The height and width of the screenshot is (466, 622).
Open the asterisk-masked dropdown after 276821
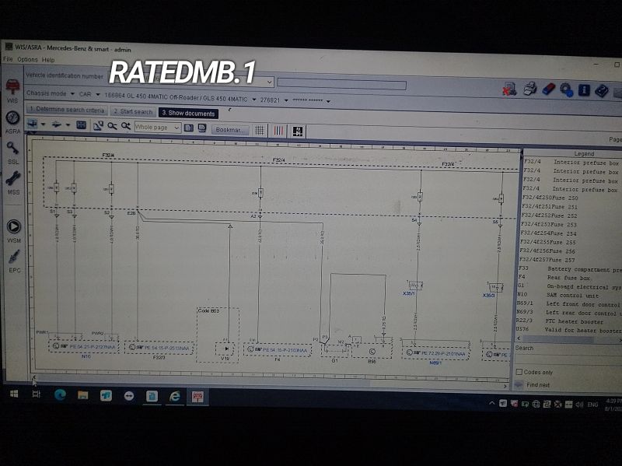coord(328,102)
